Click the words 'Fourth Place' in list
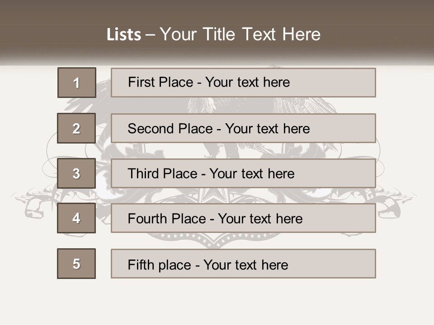This screenshot has width=434, height=325. pyautogui.click(x=166, y=219)
